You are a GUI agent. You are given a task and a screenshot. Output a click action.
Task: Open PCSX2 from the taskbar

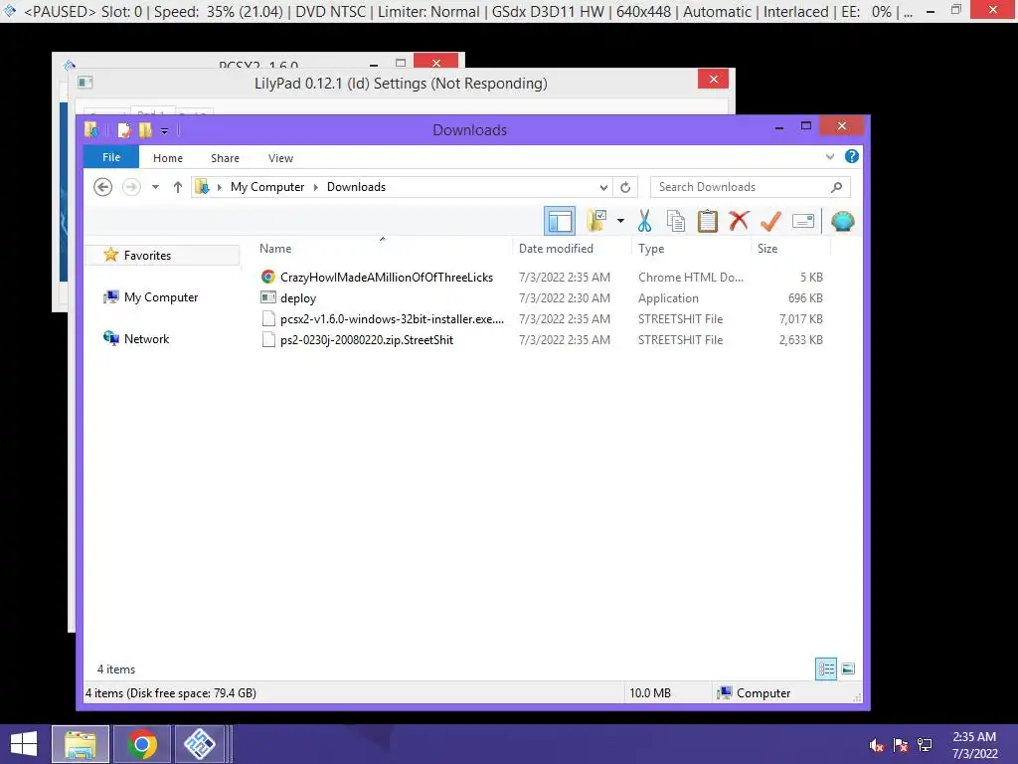click(199, 744)
